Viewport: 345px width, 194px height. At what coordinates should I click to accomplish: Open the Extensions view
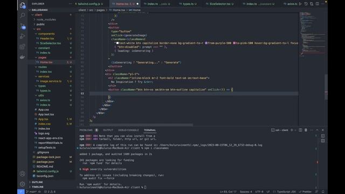[23, 47]
